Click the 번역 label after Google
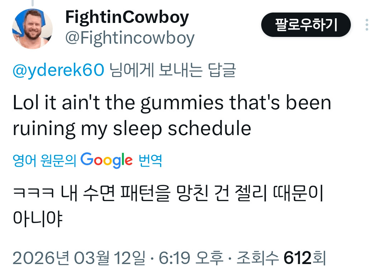 point(150,161)
